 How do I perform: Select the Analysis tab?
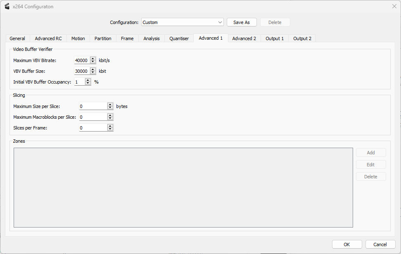click(x=152, y=38)
